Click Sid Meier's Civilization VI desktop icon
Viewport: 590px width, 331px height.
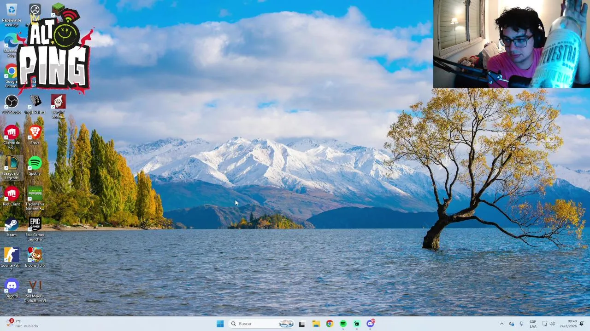pyautogui.click(x=35, y=291)
